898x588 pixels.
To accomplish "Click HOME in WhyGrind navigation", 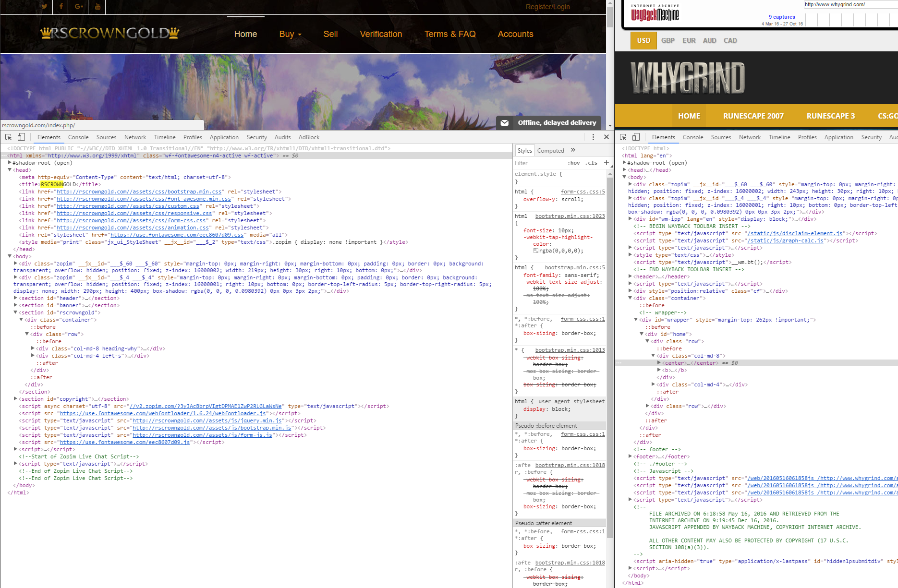I will pos(689,116).
